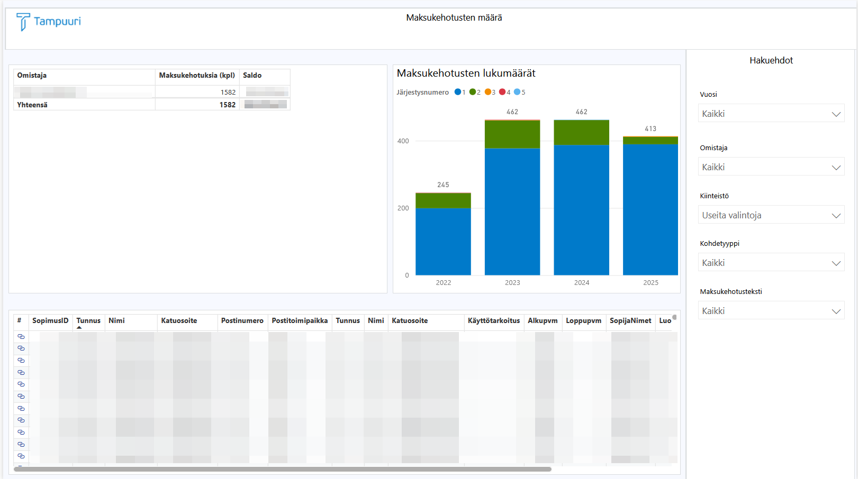Image resolution: width=858 pixels, height=479 pixels.
Task: Click the sort arrow under Tunnus column
Action: (79, 328)
